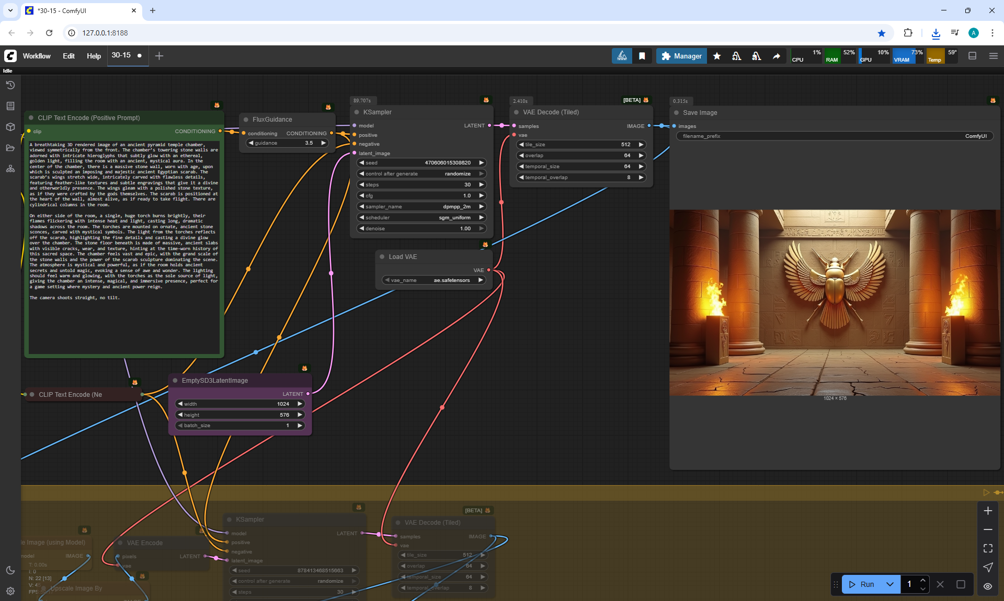This screenshot has width=1004, height=601.
Task: Click the Manager button
Action: 681,56
